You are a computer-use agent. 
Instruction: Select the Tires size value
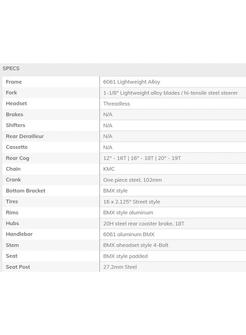tap(132, 202)
